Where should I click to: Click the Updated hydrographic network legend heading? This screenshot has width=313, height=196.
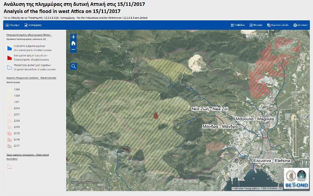29,37
